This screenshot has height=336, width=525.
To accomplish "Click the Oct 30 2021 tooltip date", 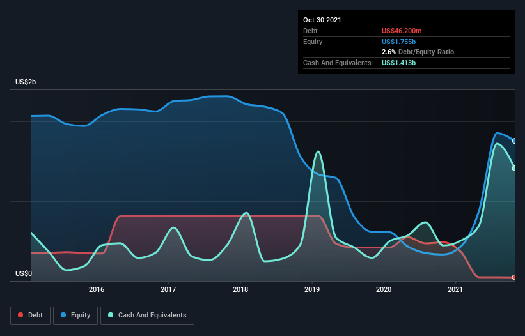I will 322,20.
